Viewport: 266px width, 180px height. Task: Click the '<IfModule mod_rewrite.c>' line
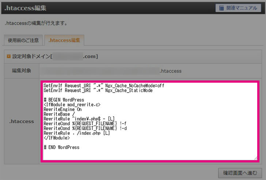click(72, 105)
